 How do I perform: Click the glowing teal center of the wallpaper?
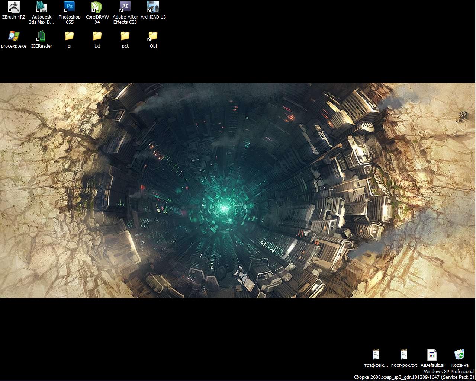(x=223, y=208)
